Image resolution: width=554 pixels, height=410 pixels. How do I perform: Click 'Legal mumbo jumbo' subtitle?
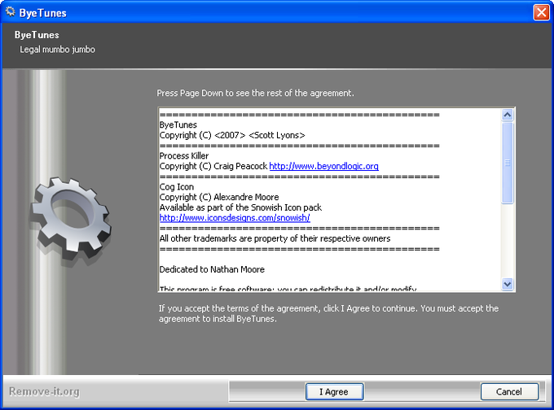click(x=57, y=50)
